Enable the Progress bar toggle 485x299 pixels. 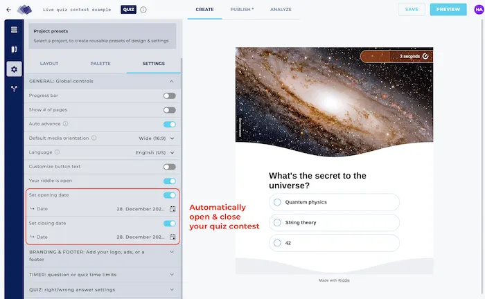[169, 96]
